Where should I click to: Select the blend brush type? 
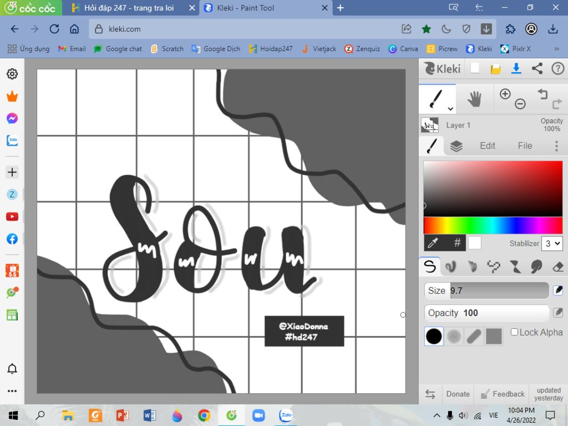tap(450, 267)
